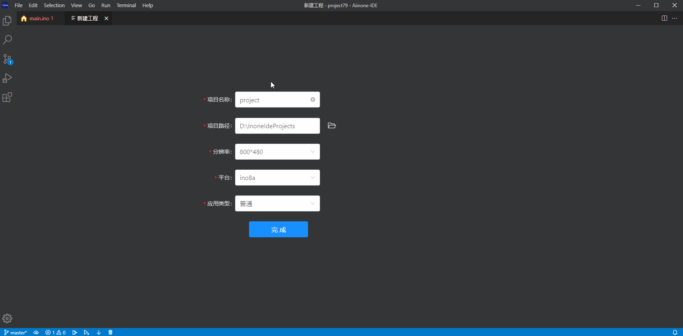Open the Selection menu
The image size is (683, 336).
coord(54,5)
